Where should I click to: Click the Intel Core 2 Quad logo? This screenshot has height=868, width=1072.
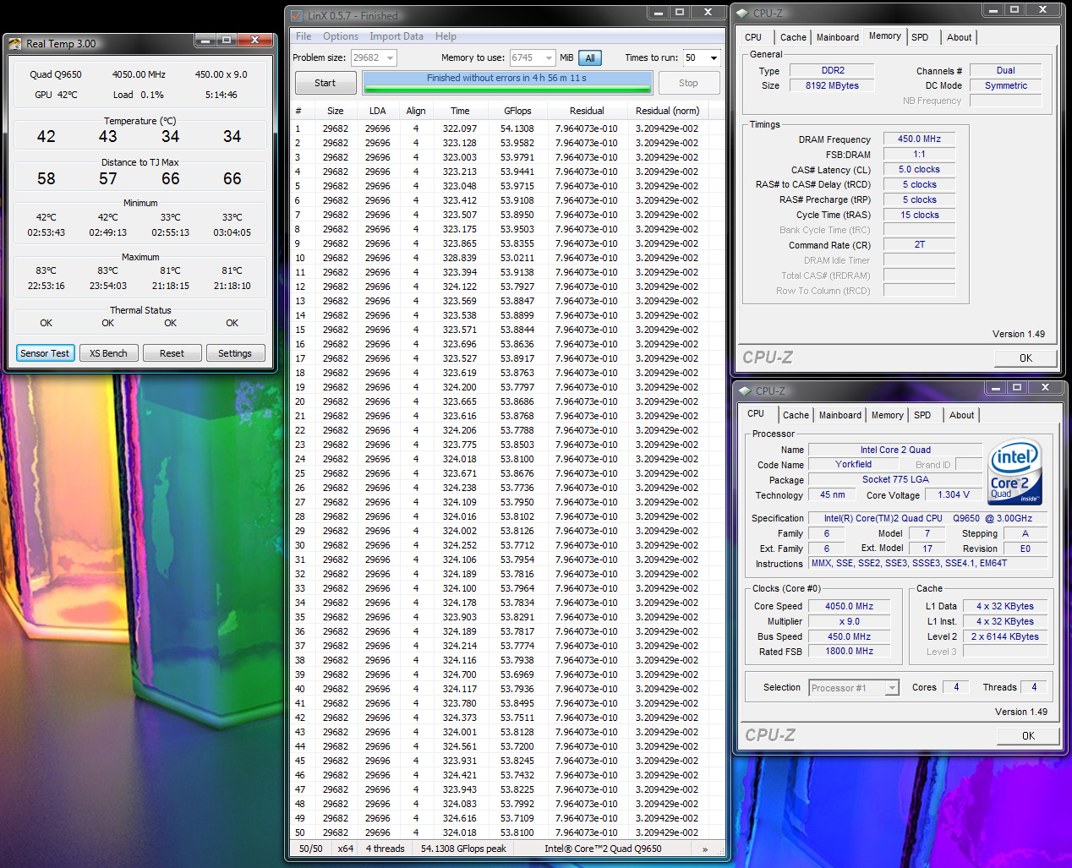point(1015,472)
